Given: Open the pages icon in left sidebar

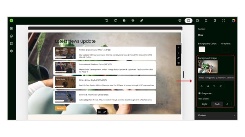Looking at the screenshot, I should [11, 36].
